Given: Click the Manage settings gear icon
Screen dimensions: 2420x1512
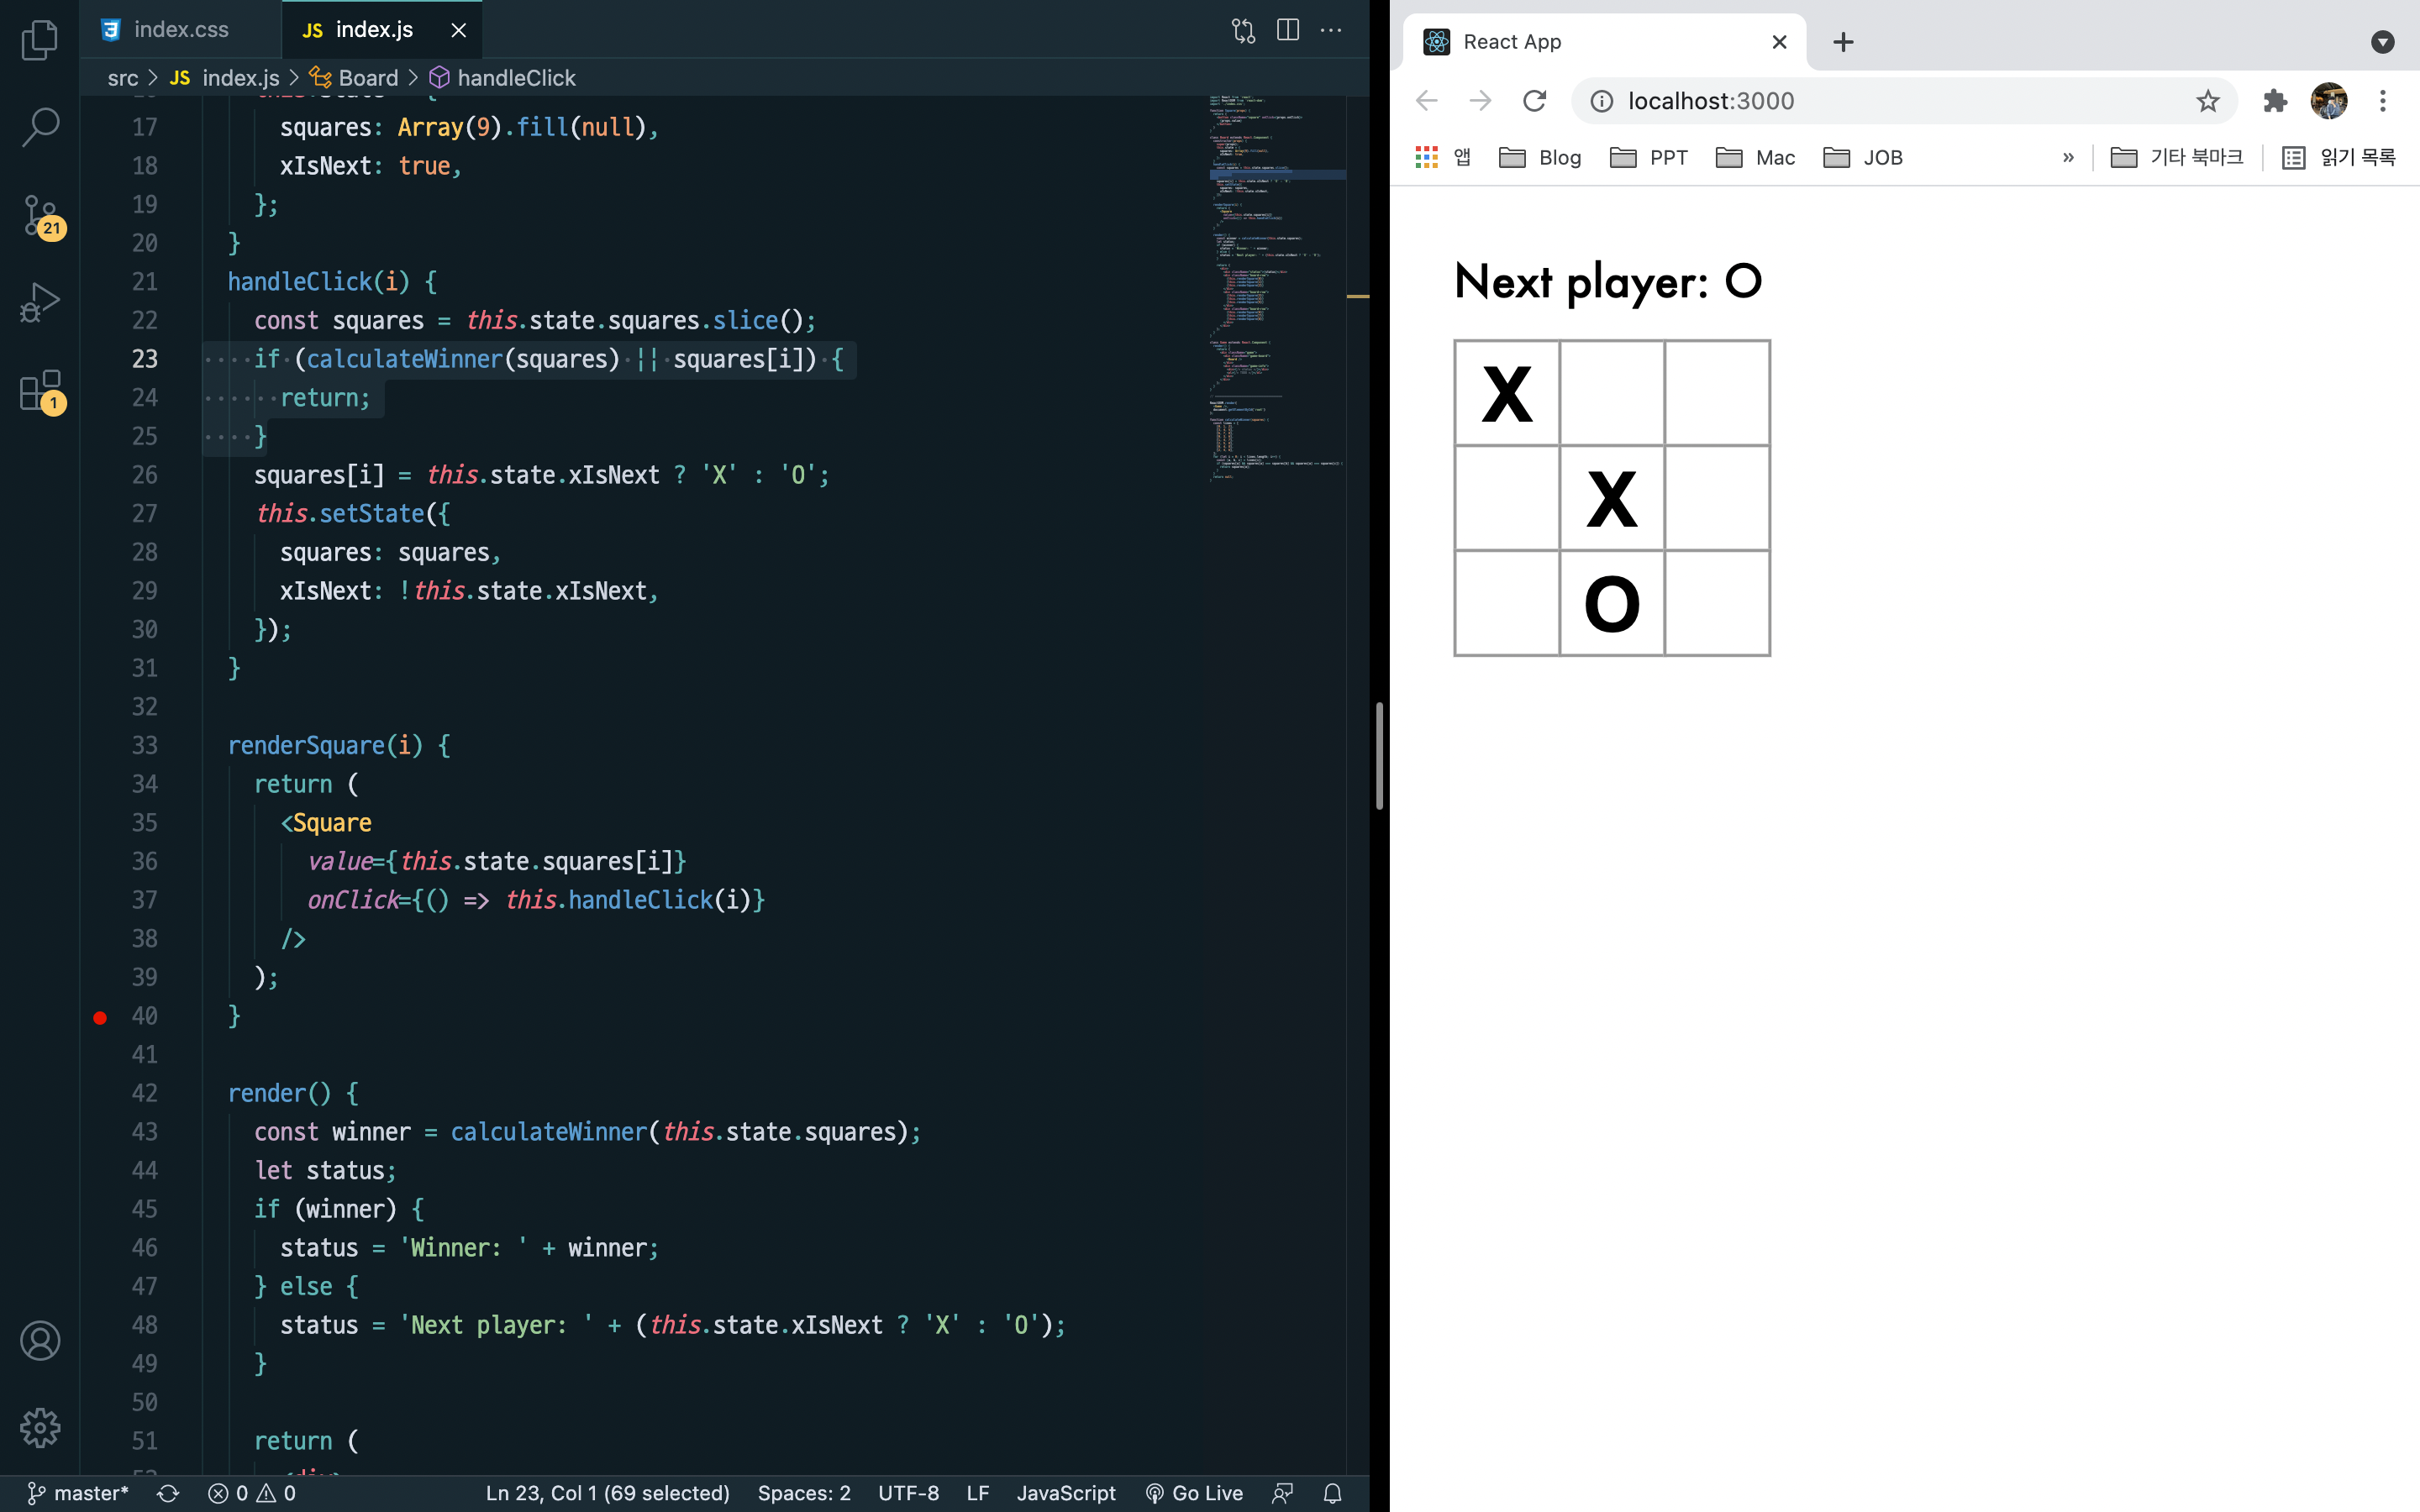Looking at the screenshot, I should pos(40,1427).
